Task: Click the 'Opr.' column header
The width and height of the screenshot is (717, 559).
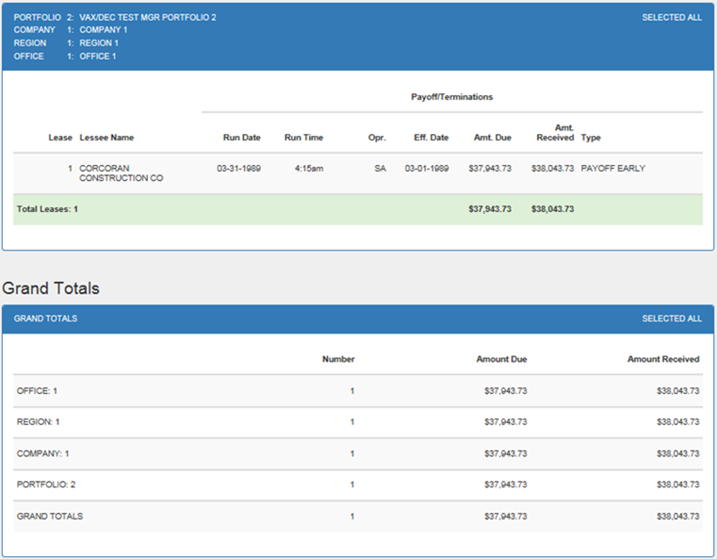Action: point(377,138)
